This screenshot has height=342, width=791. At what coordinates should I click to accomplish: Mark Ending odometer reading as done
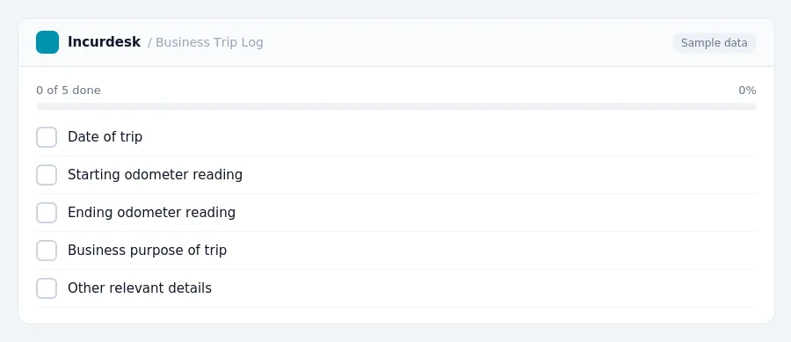click(47, 213)
